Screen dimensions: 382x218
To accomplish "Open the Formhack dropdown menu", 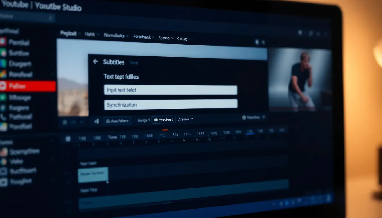I will click(144, 37).
